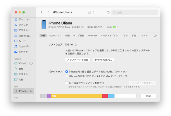Click the 検索 search field
Viewport: 171px width, 116px height.
pos(134,12)
